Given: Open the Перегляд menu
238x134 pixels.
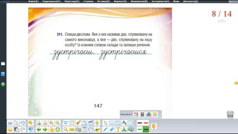Looking at the screenshot, I should point(72,1).
